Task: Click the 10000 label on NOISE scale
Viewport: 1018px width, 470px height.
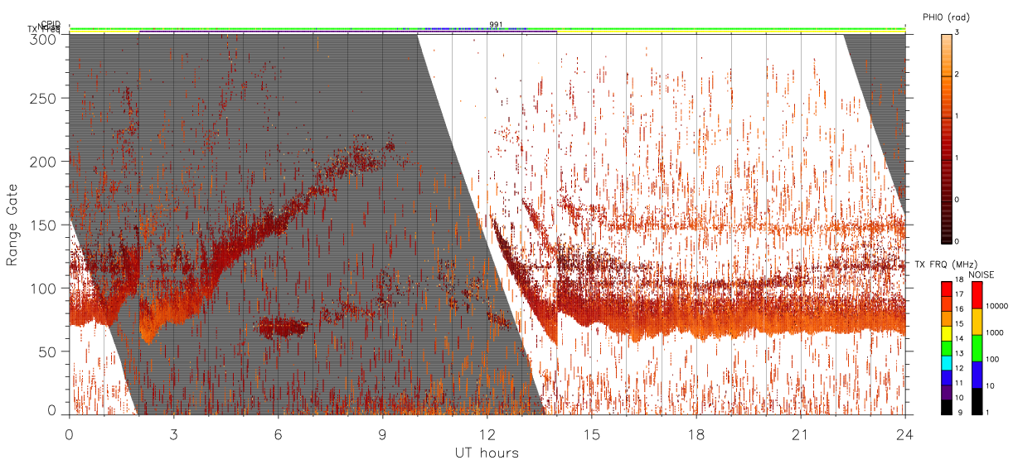Action: pyautogui.click(x=996, y=306)
